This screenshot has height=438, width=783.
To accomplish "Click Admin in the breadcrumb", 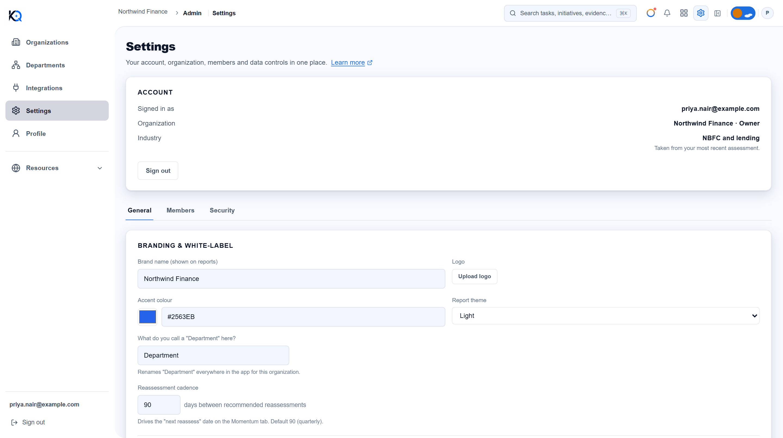I will (x=192, y=13).
